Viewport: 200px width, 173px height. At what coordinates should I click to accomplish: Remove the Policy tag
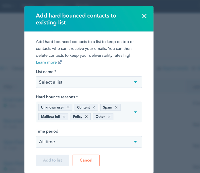(x=86, y=117)
